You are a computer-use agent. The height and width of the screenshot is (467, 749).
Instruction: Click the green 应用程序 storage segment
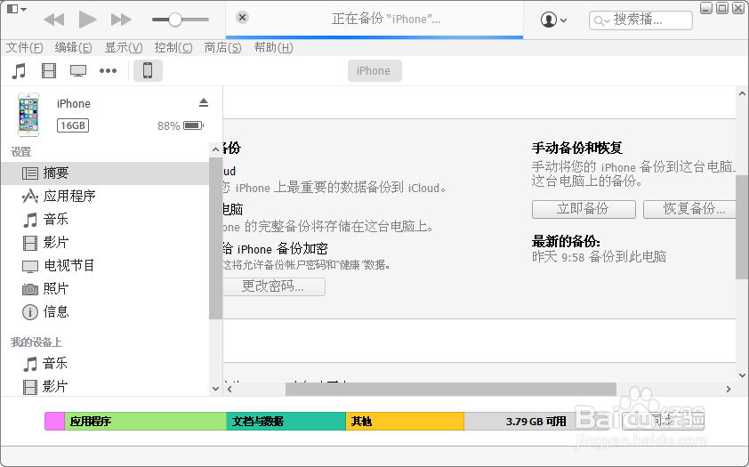click(146, 421)
